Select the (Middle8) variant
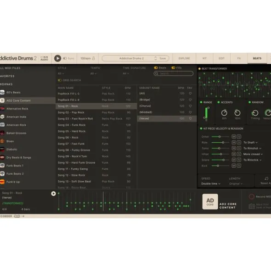Screen dimensions: 271x271 (x=167, y=112)
